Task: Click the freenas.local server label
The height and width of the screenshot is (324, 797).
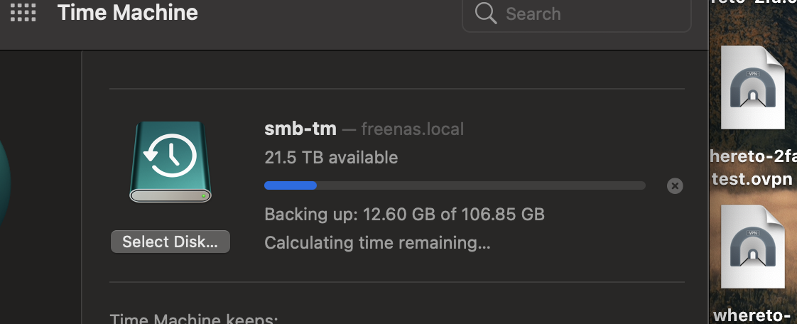Action: [412, 129]
